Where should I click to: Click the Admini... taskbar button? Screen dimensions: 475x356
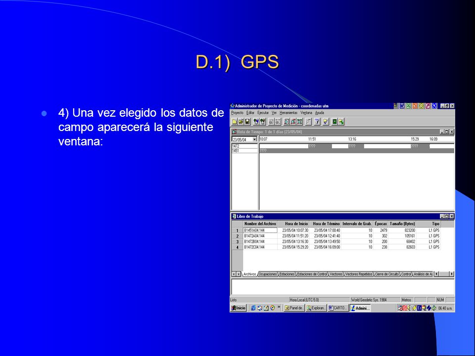coord(360,308)
